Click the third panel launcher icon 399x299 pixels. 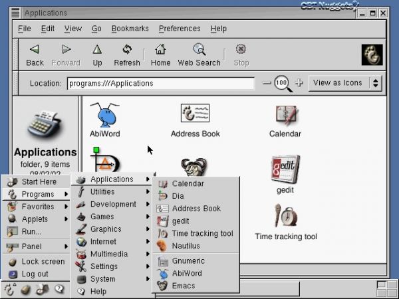tap(42, 290)
